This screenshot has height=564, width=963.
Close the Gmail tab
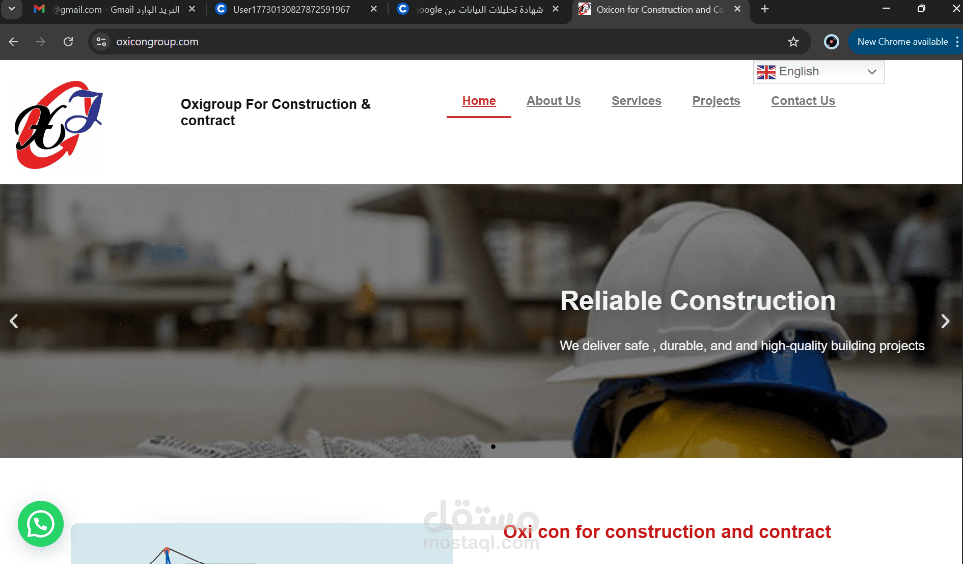(x=192, y=9)
